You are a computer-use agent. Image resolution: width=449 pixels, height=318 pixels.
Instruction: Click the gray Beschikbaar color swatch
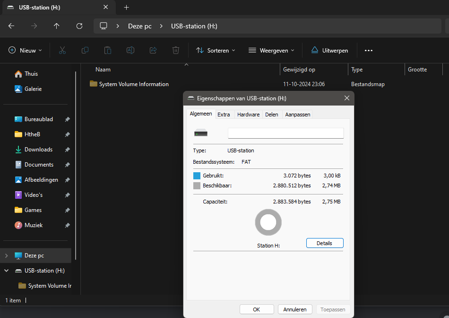(197, 185)
